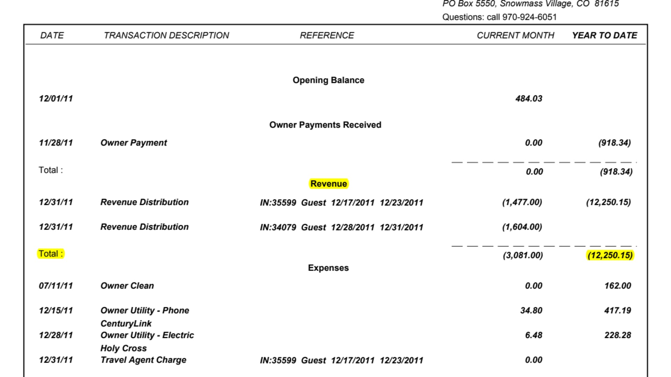Click the Total label under Owner Payments
Viewport: 671px width, 377px height.
[x=51, y=170]
